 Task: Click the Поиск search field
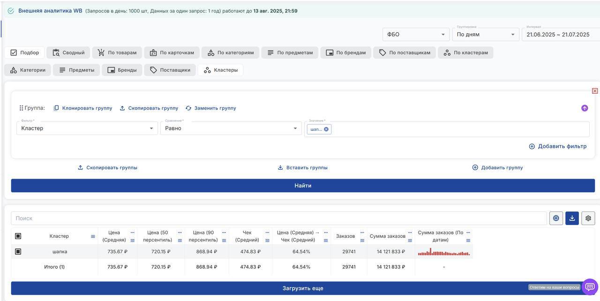pos(279,218)
